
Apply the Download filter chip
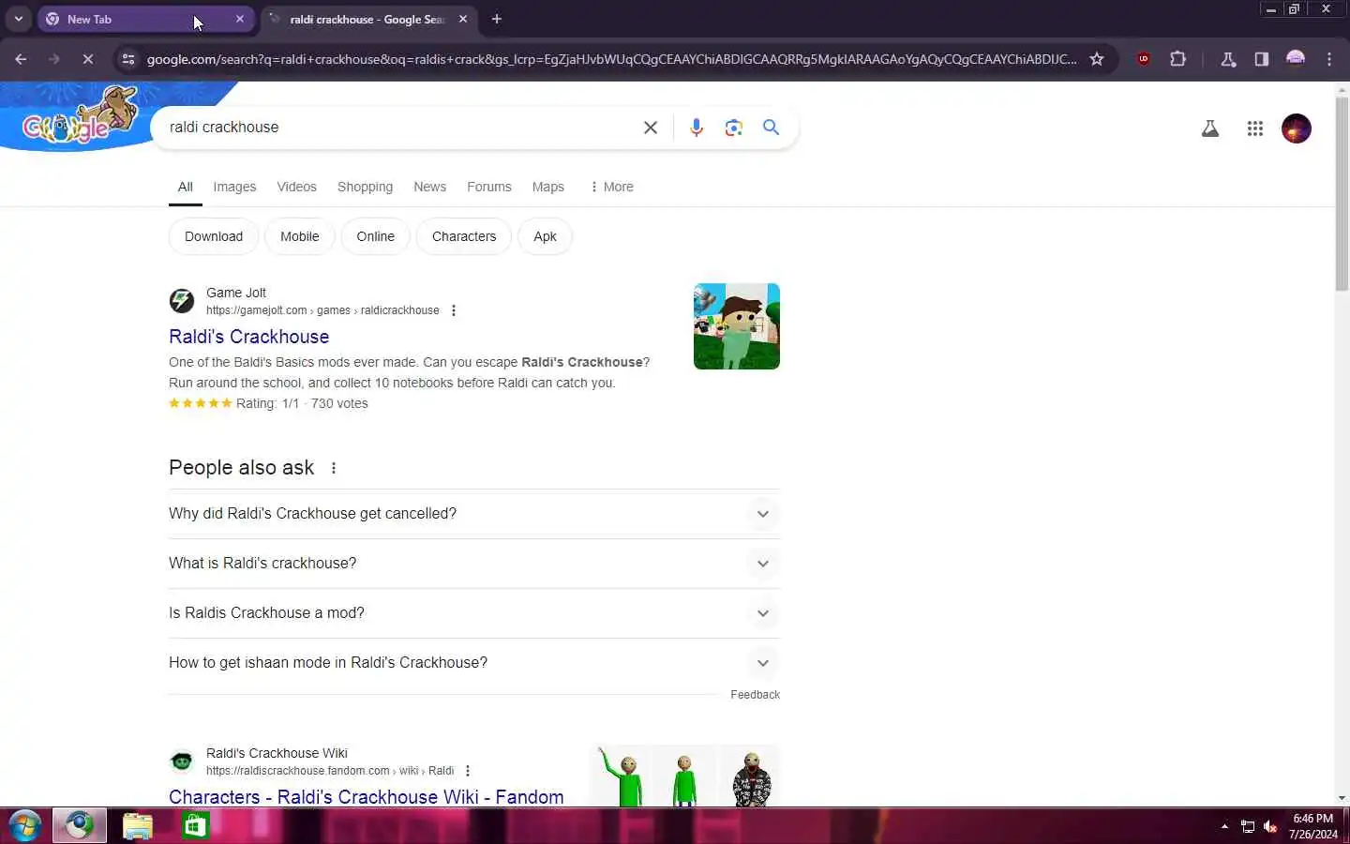214,236
